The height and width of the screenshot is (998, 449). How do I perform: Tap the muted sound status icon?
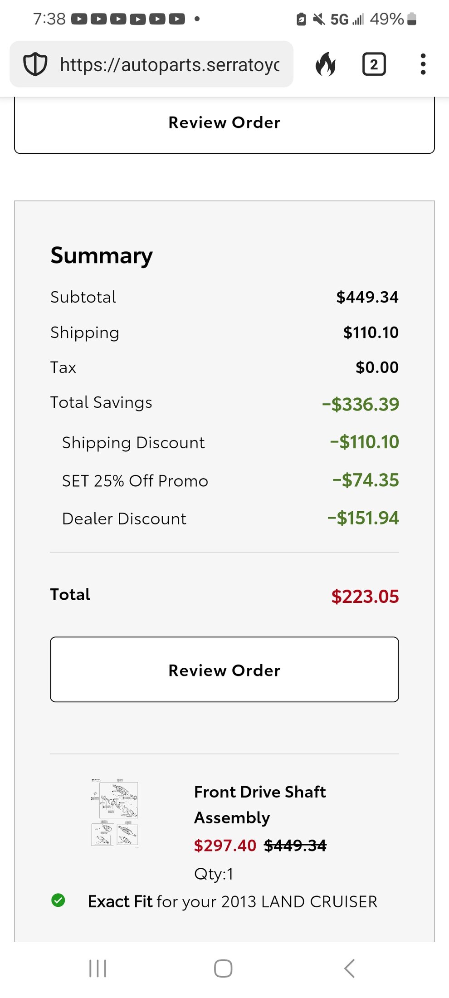click(319, 19)
